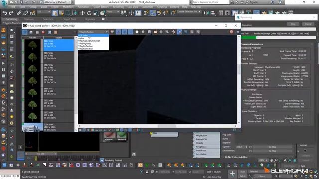Choose VRayRefraction from channel list
This screenshot has width=319, height=179.
pos(93,49)
